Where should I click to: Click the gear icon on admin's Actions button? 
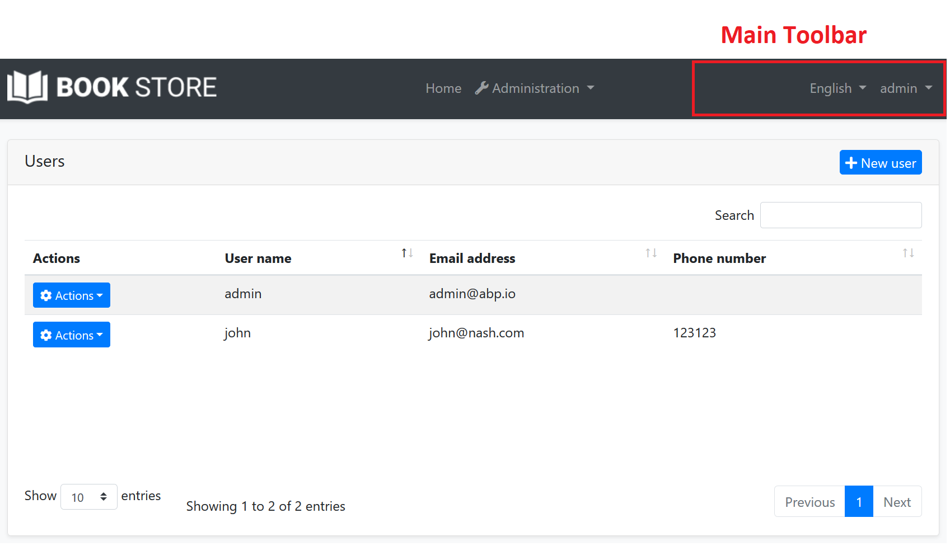(x=46, y=295)
